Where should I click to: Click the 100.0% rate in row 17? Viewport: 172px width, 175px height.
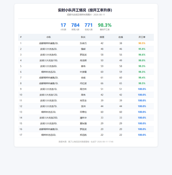tap(142, 135)
